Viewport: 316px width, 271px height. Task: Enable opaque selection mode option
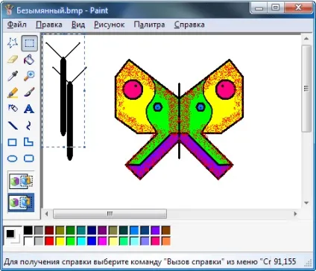tap(21, 181)
